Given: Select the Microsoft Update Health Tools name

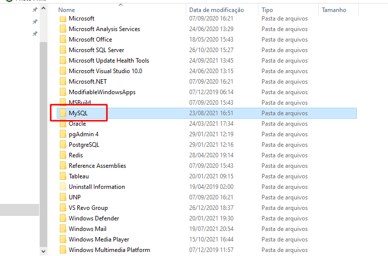Looking at the screenshot, I should [x=109, y=61].
